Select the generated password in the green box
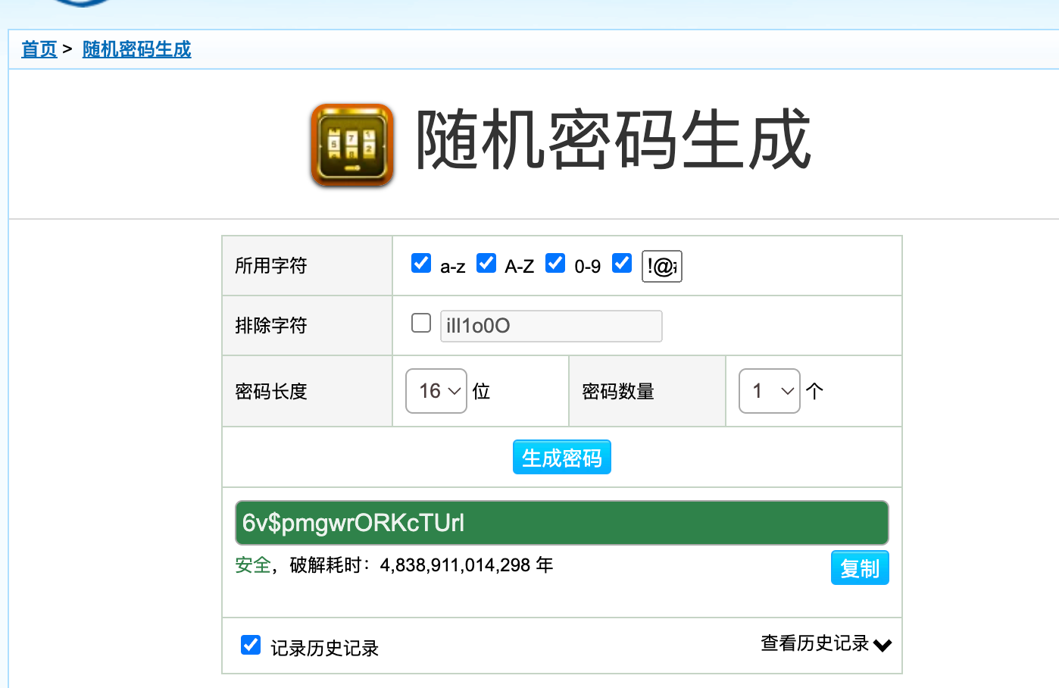Image resolution: width=1059 pixels, height=688 pixels. click(561, 522)
